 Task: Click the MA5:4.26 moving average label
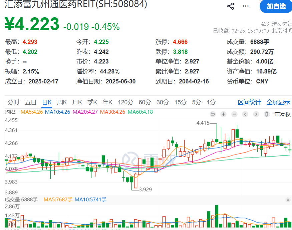[x=32, y=112]
